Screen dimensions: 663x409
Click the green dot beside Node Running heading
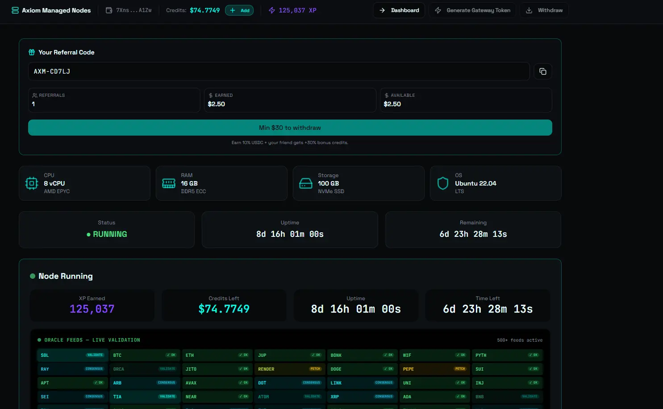coord(33,276)
